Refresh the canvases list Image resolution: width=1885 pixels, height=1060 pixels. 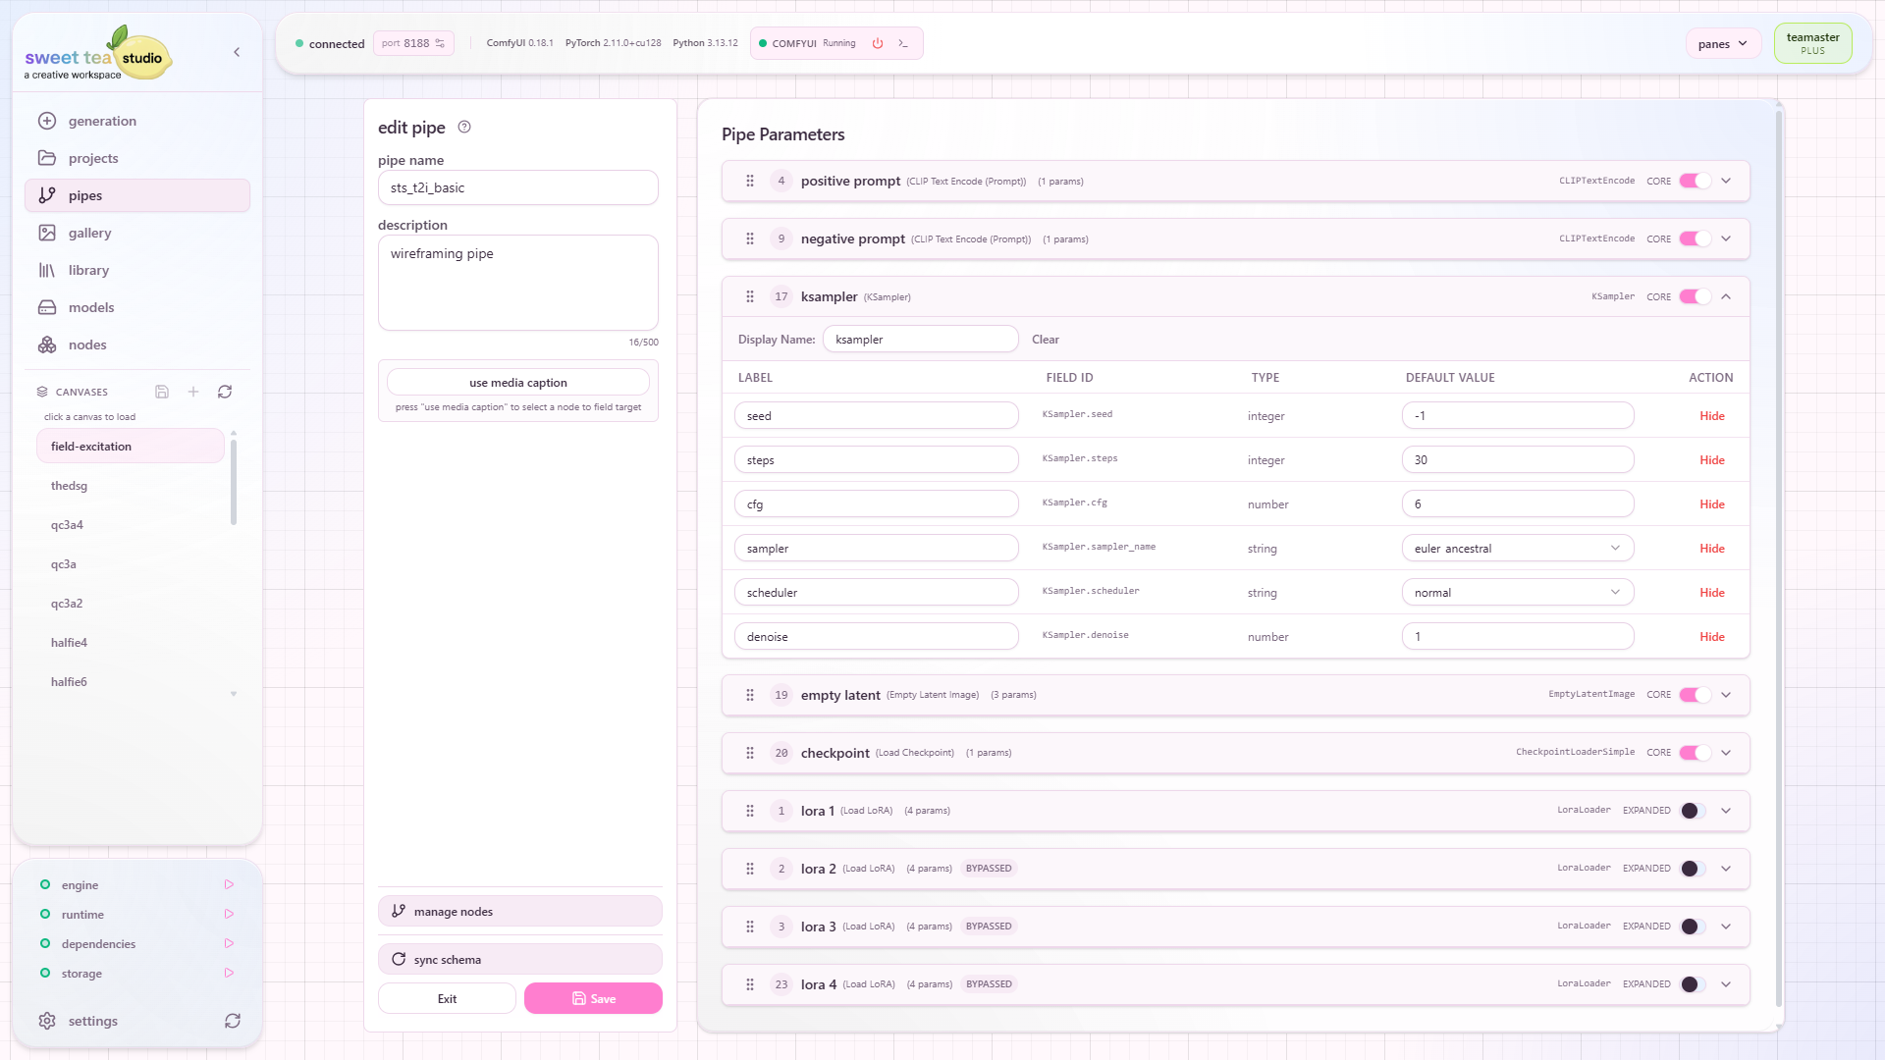click(225, 392)
